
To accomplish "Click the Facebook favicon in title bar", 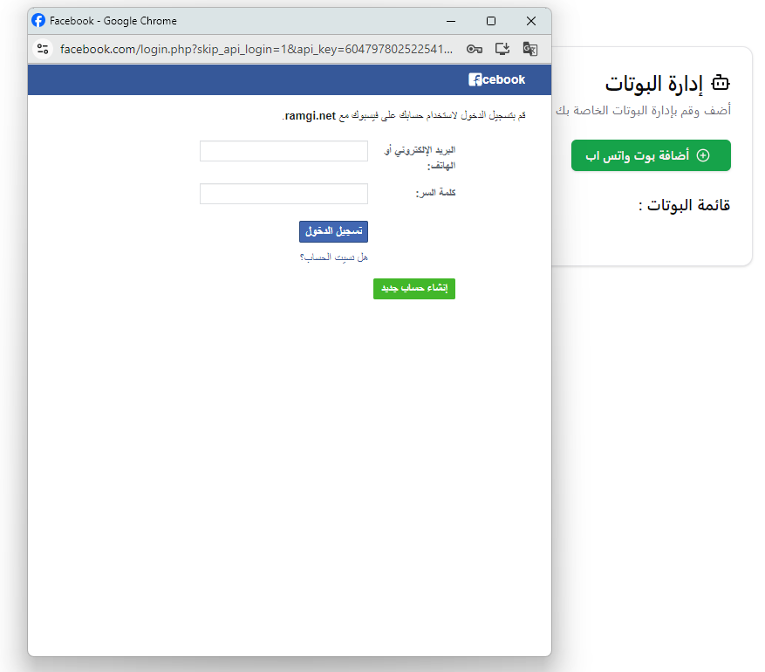I will coord(38,20).
